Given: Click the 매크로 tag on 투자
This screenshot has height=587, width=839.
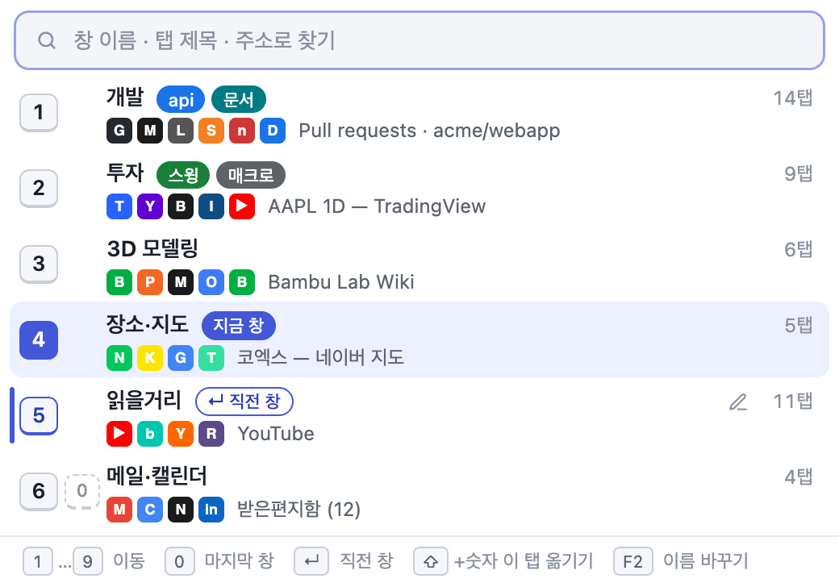Looking at the screenshot, I should coord(251,175).
